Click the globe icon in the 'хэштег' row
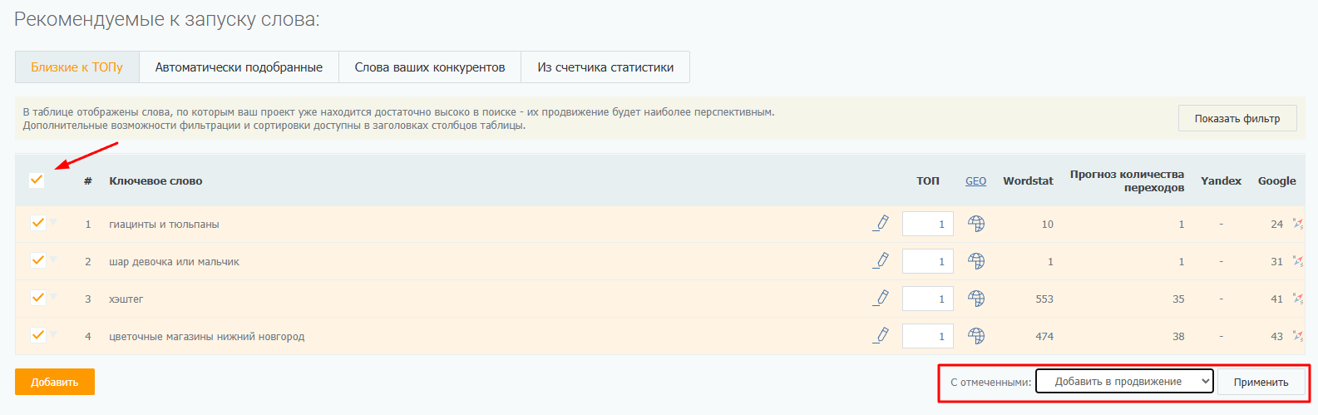The height and width of the screenshot is (415, 1318). [x=976, y=299]
